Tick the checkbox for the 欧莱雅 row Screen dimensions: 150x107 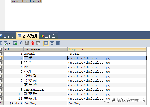click(1, 94)
